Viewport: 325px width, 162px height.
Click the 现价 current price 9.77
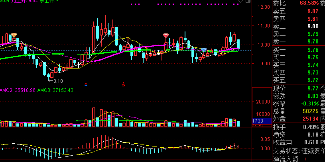coord(313,88)
